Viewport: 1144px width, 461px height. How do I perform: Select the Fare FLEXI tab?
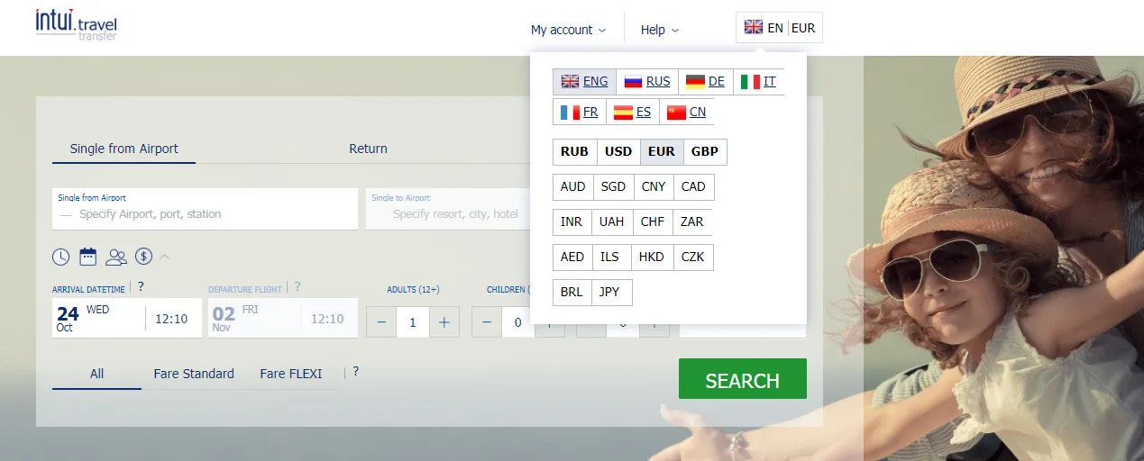point(291,374)
